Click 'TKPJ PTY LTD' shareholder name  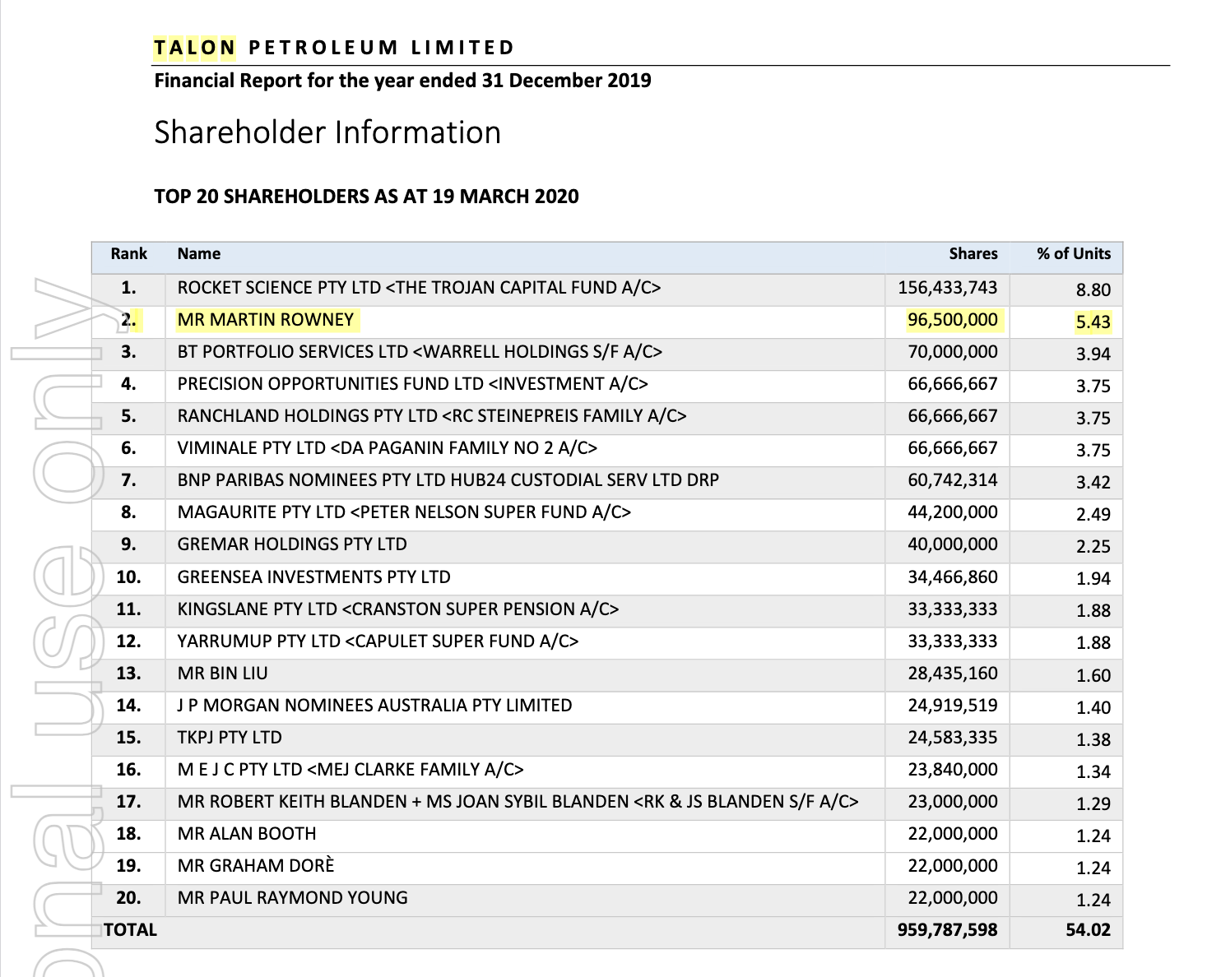[230, 738]
